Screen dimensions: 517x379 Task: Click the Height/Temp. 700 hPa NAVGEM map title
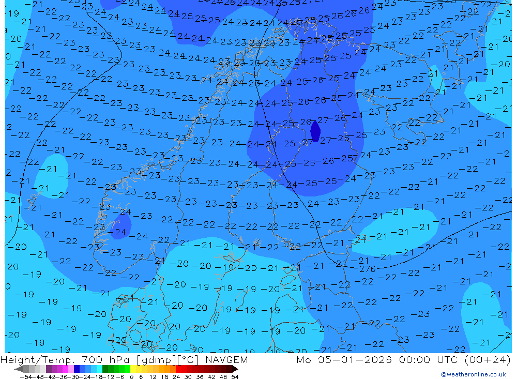coord(124,359)
